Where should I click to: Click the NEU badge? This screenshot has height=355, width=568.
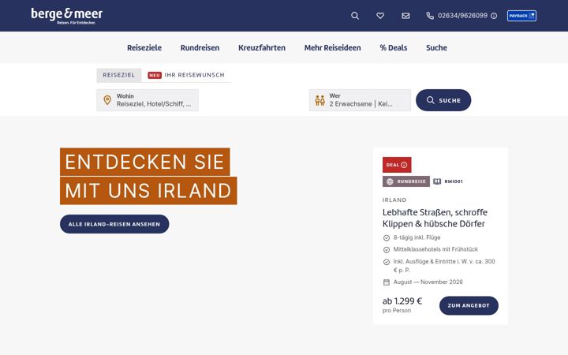coord(155,76)
